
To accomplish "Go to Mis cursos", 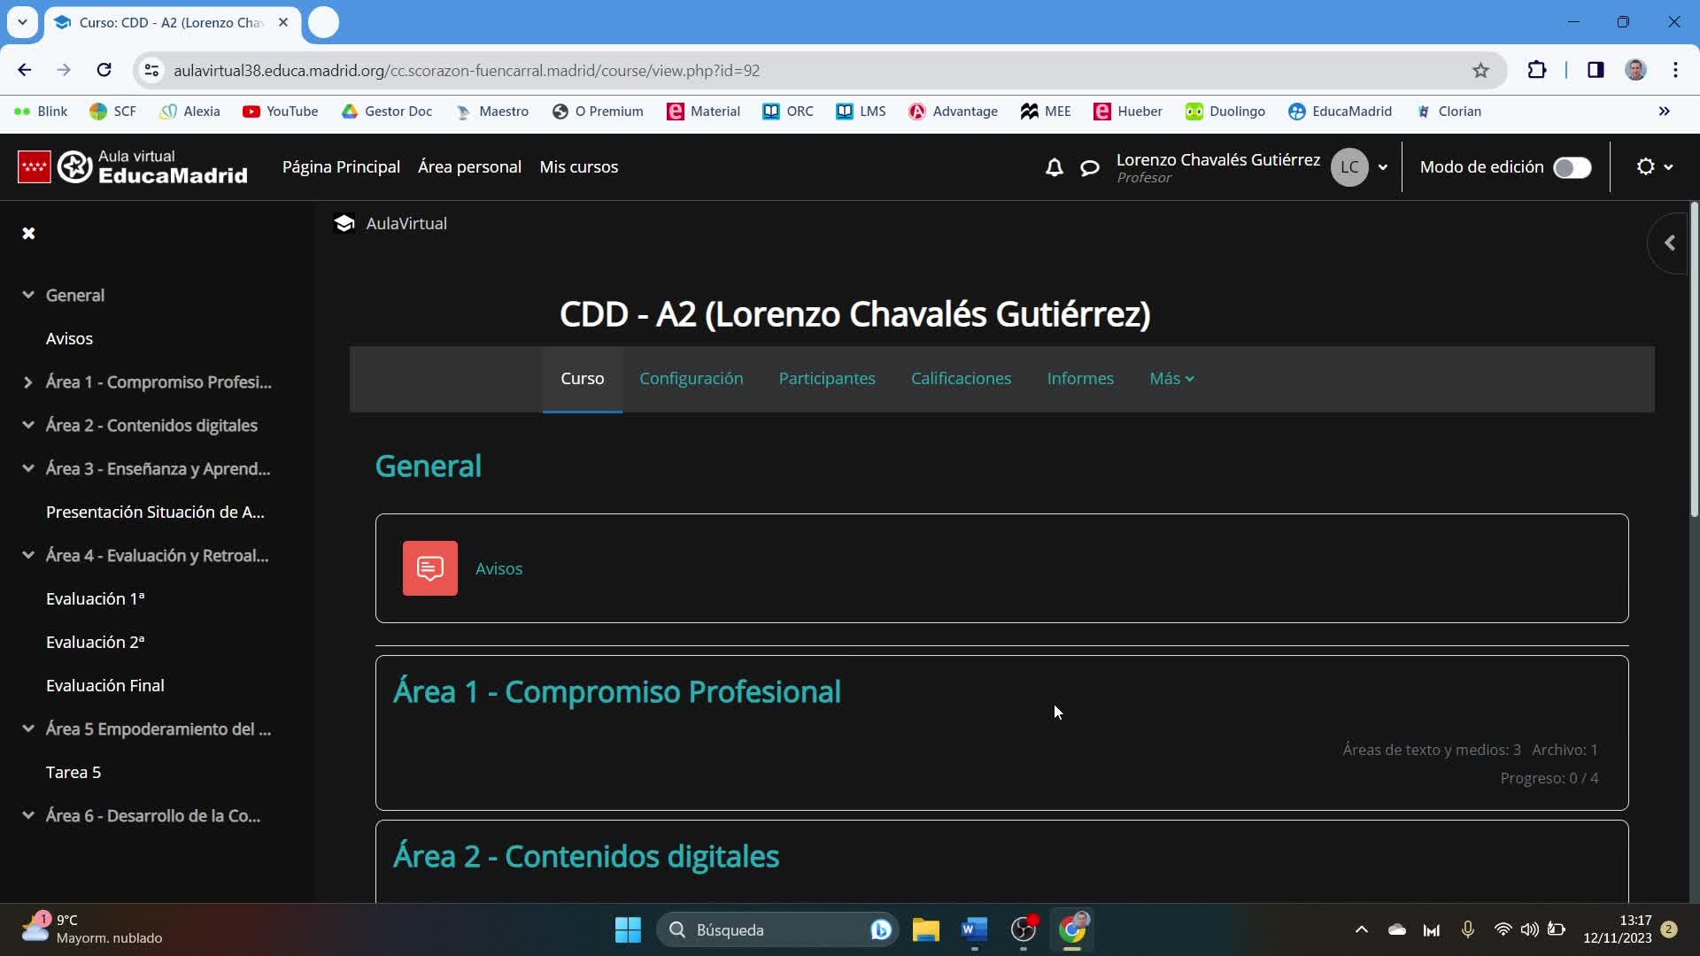I will pyautogui.click(x=578, y=167).
